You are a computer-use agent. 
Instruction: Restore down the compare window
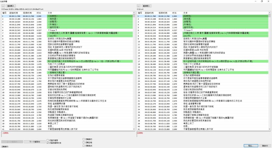coord(262,1)
